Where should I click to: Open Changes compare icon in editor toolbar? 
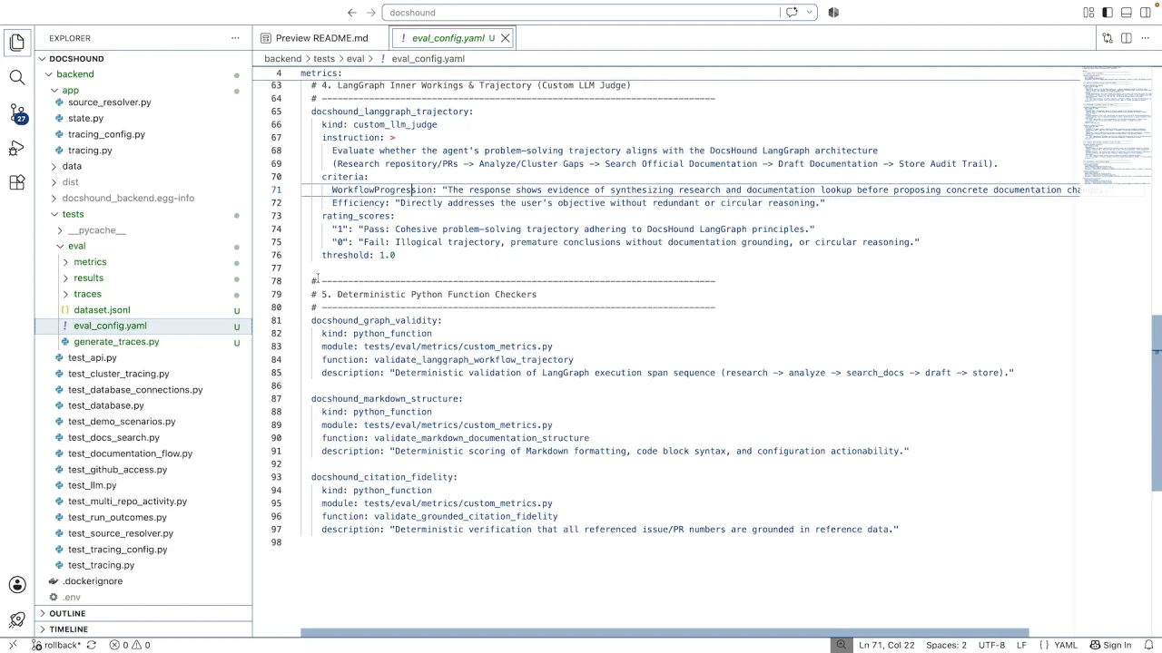tap(1108, 38)
